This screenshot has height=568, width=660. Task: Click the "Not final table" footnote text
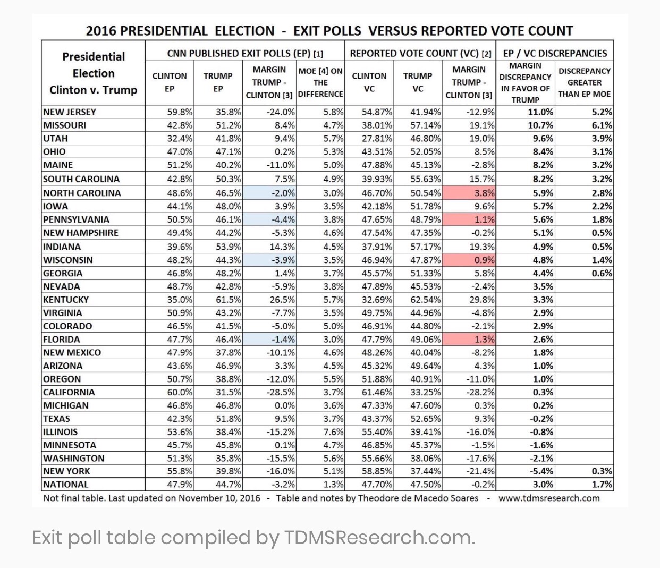pos(151,498)
